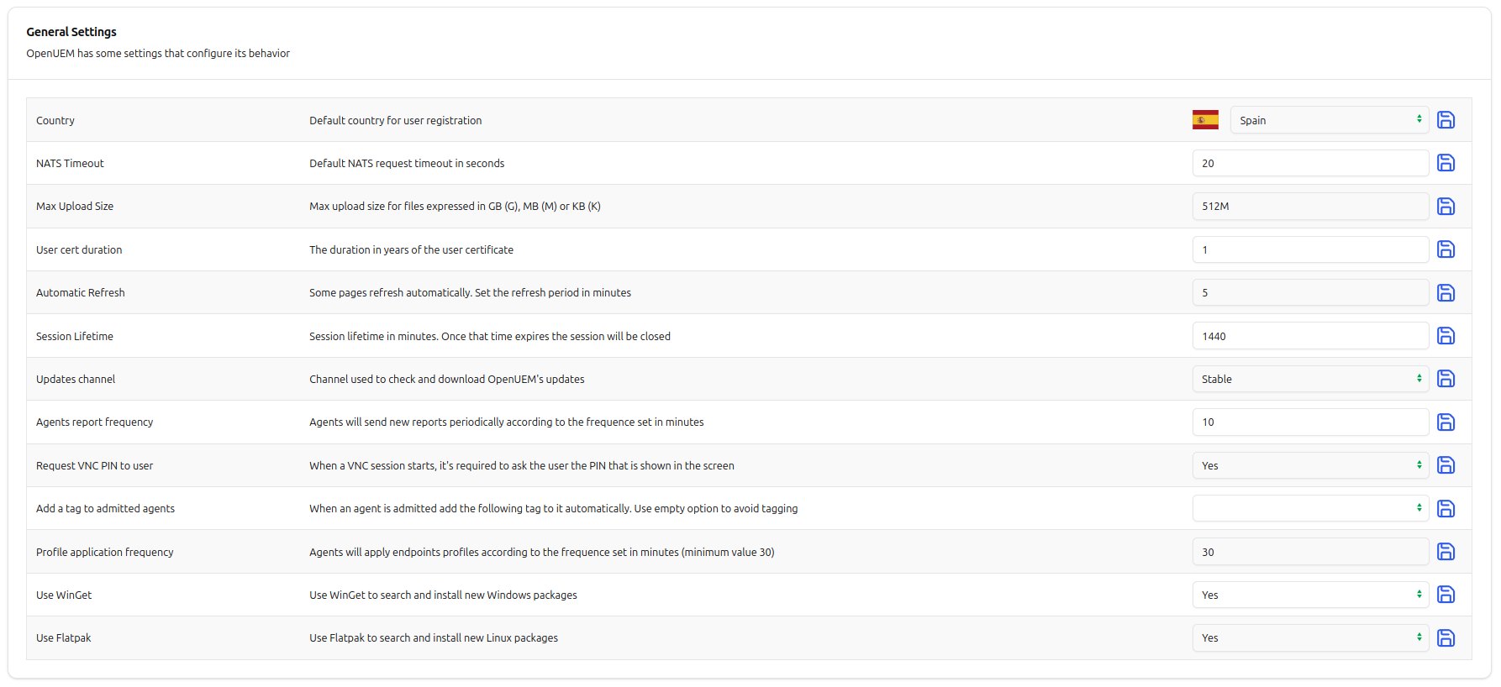Click the Session Lifetime label
The image size is (1501, 687).
point(75,337)
